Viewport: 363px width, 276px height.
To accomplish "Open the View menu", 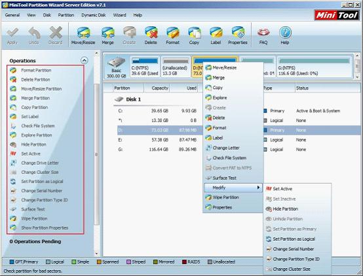I will [31, 15].
